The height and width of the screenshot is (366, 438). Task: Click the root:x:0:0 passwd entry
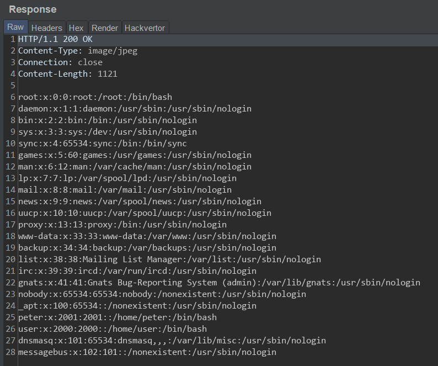[x=95, y=97]
